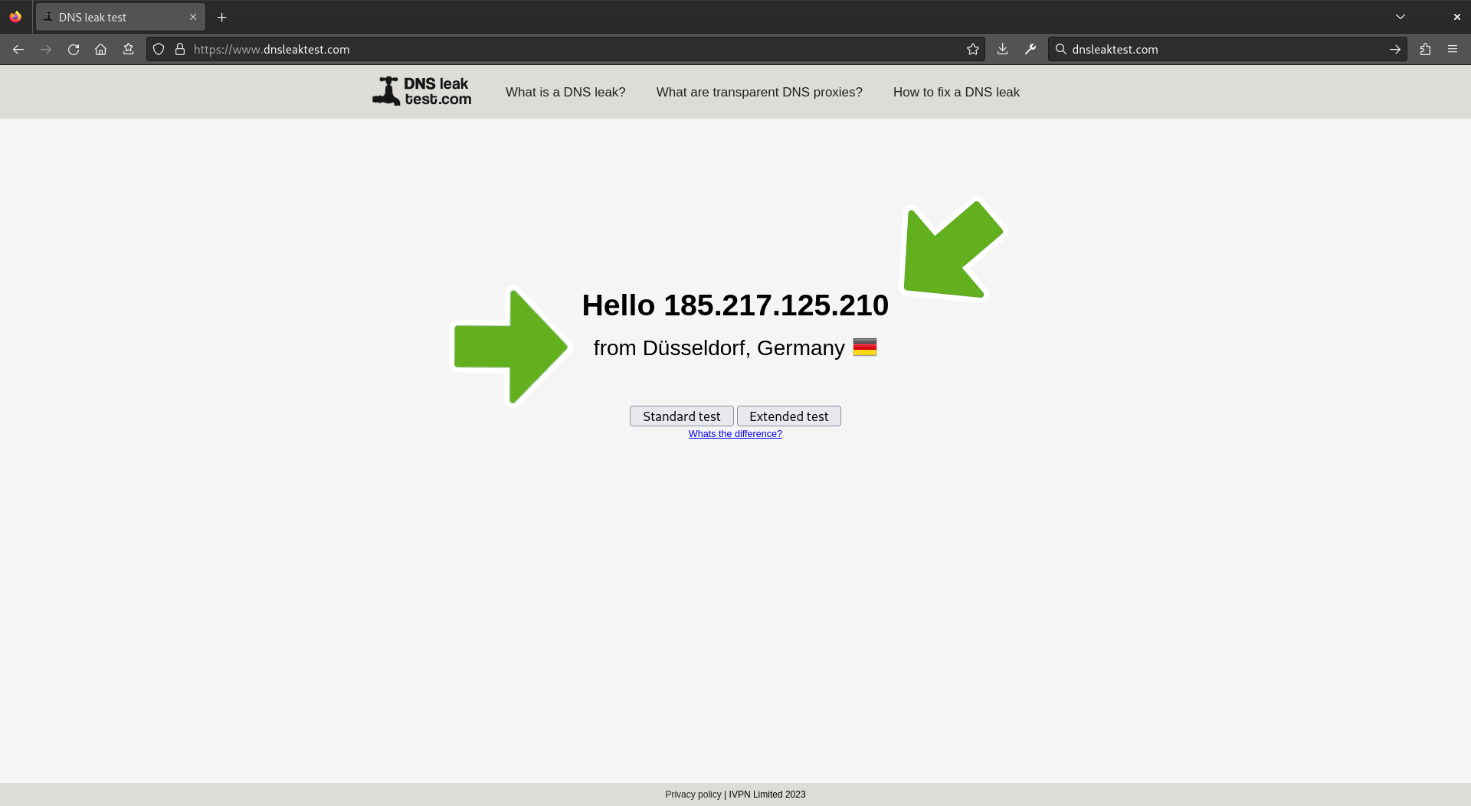Click the browser back arrow
Image resolution: width=1471 pixels, height=806 pixels.
18,49
